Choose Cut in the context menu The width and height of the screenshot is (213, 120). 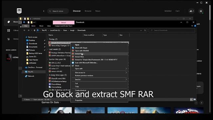[100, 83]
